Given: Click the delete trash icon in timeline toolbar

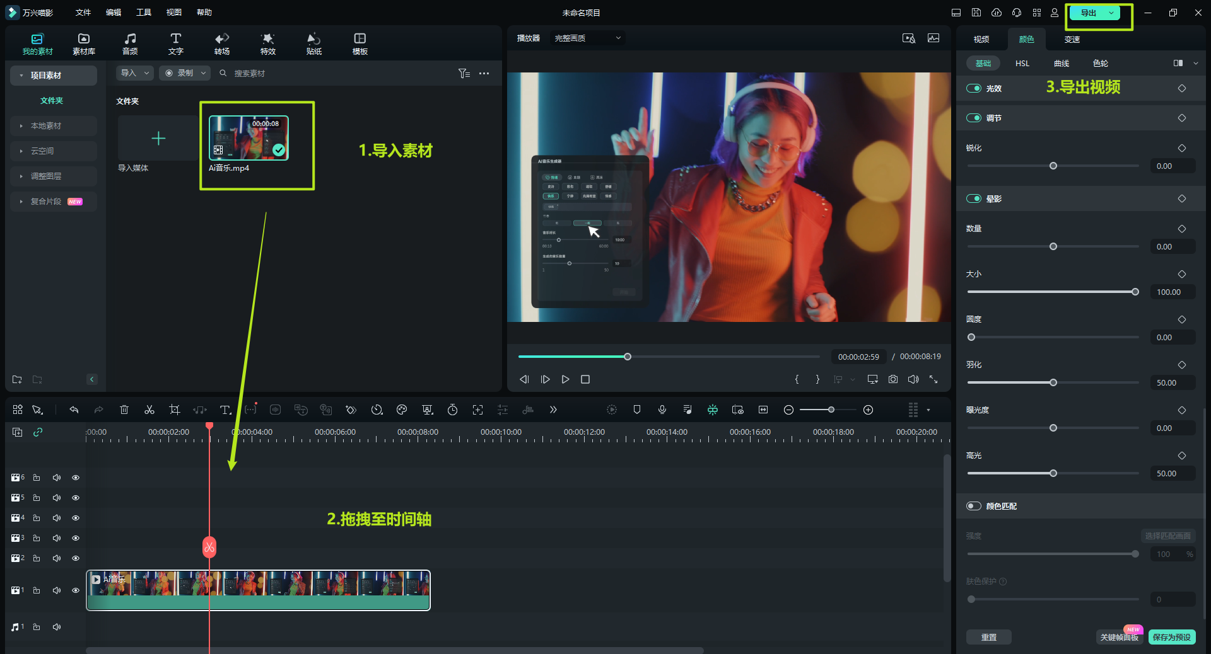Looking at the screenshot, I should click(x=124, y=410).
